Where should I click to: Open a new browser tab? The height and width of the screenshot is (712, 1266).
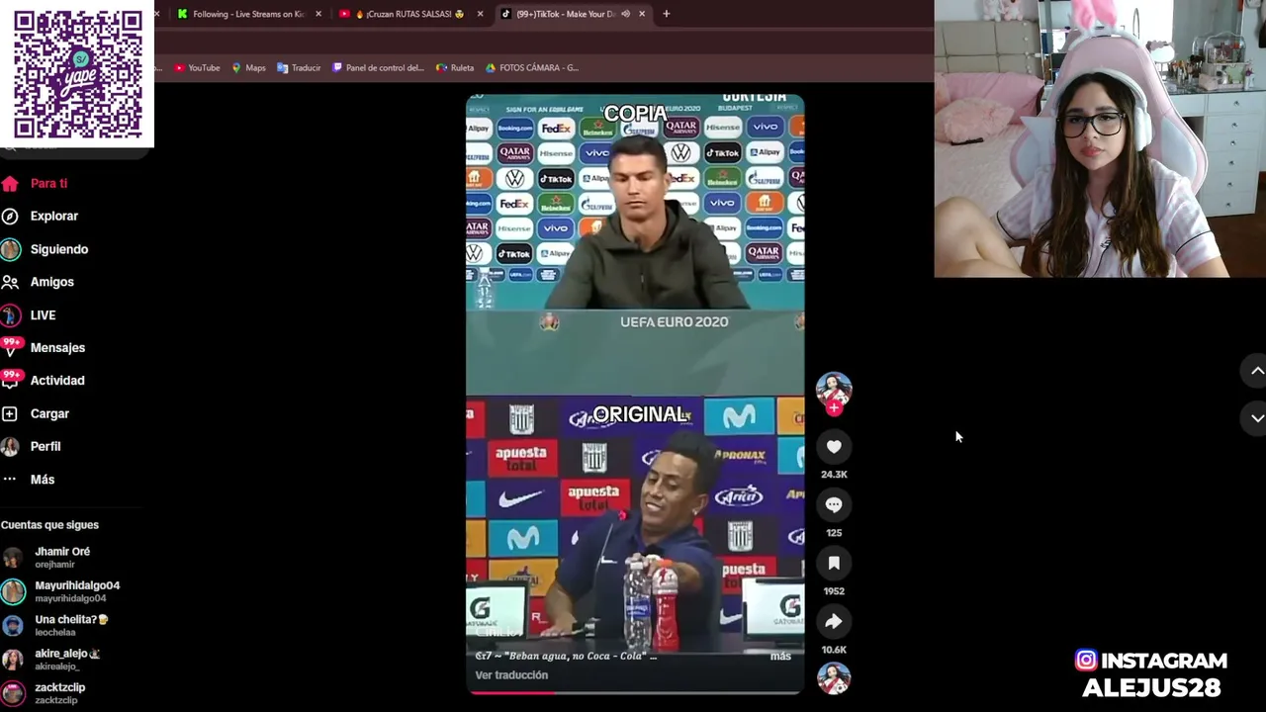[x=666, y=14]
